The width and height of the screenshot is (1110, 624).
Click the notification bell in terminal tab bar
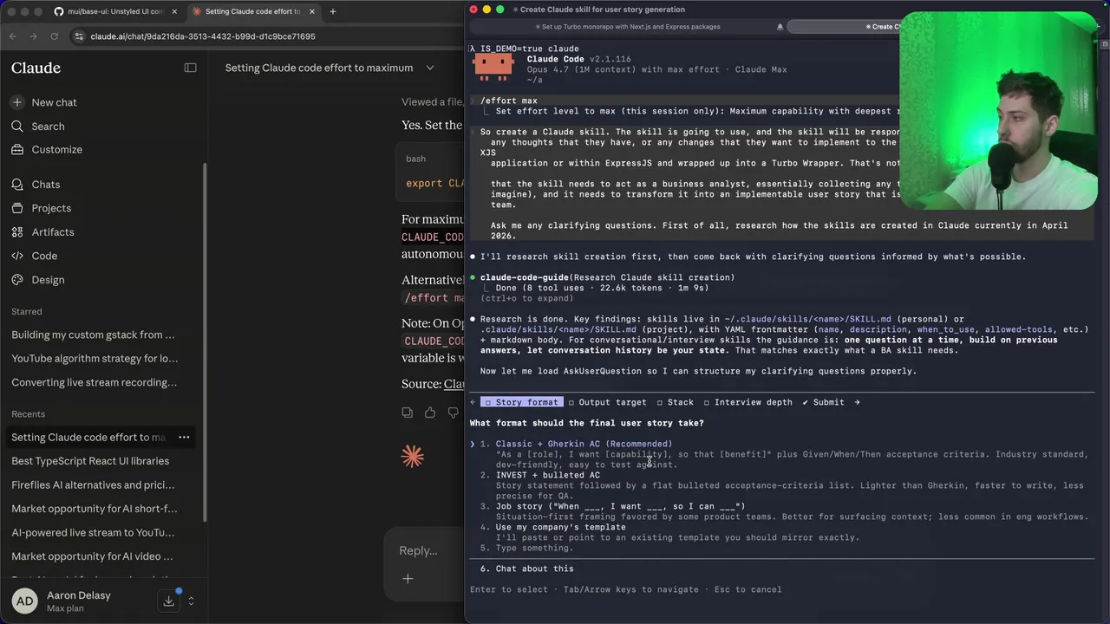pyautogui.click(x=780, y=27)
